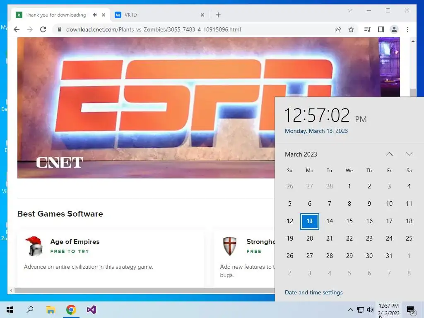Viewport: 424px width, 318px height.
Task: Select highlighted day 13 in the calendar
Action: coord(310,221)
